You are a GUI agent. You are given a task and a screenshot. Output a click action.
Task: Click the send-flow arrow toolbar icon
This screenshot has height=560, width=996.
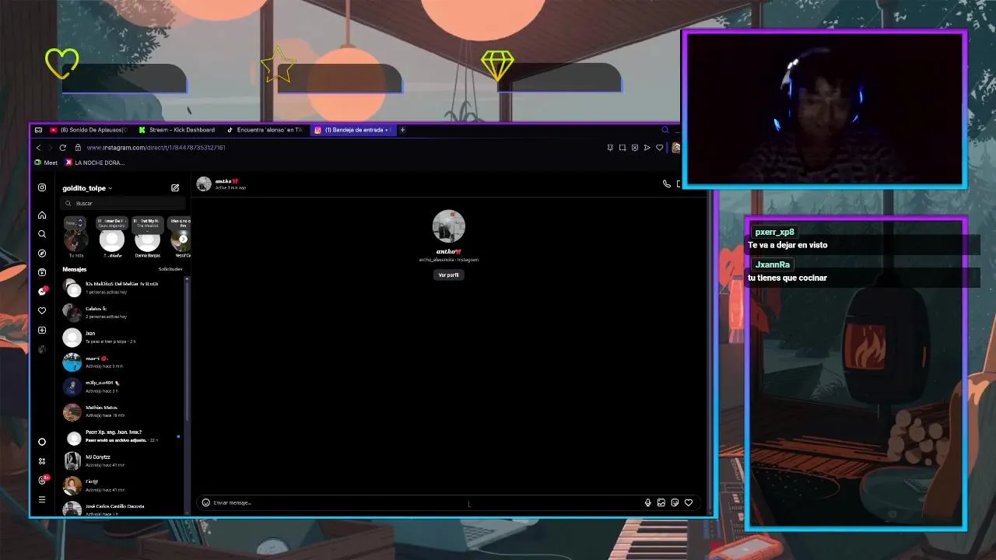click(647, 147)
